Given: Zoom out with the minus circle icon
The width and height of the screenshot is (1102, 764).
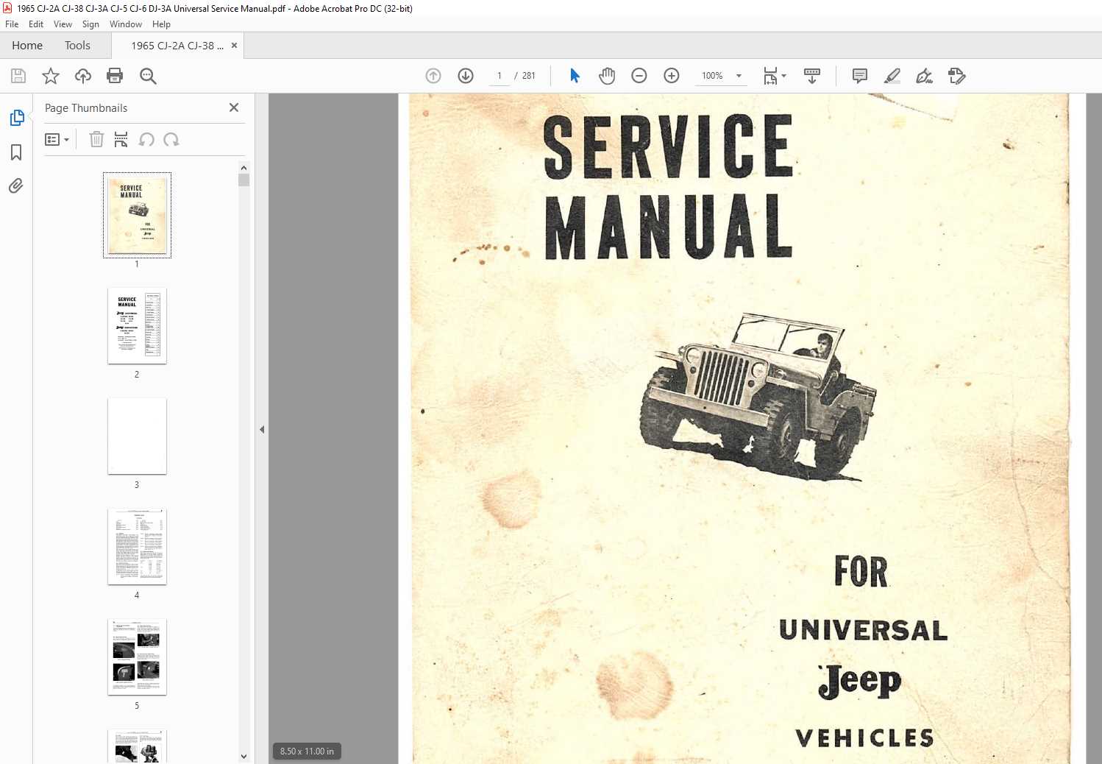Looking at the screenshot, I should pos(639,76).
